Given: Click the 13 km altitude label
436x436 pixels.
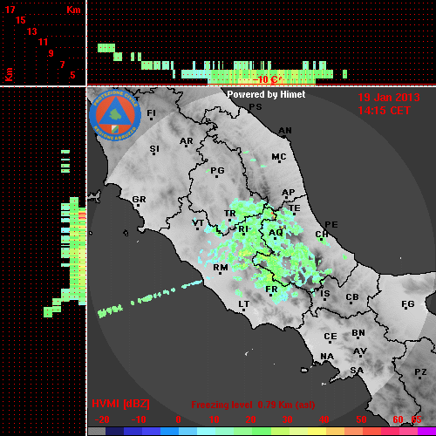Looking at the screenshot, I should coord(32,31).
